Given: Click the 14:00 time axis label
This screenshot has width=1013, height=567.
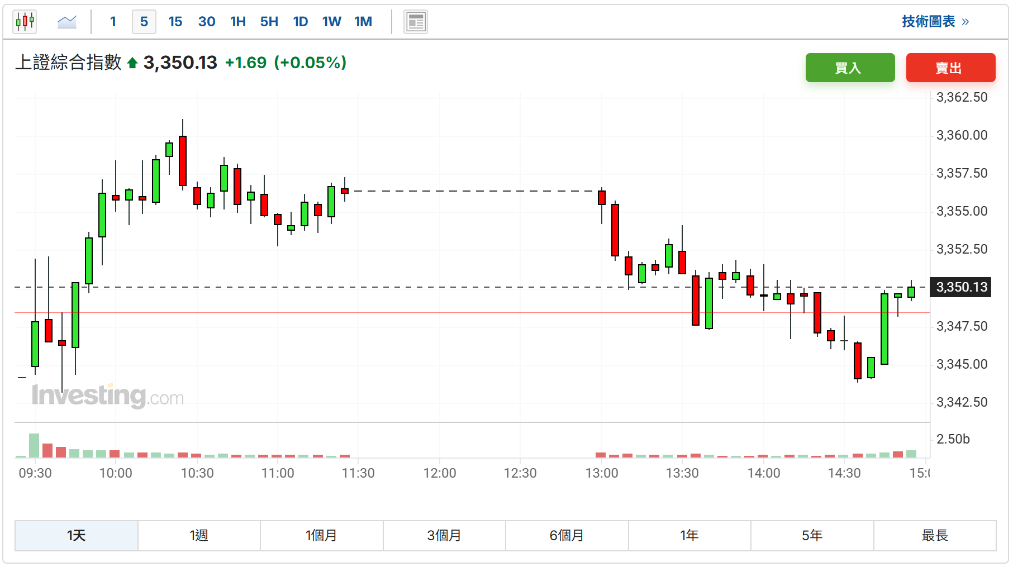Looking at the screenshot, I should point(764,473).
